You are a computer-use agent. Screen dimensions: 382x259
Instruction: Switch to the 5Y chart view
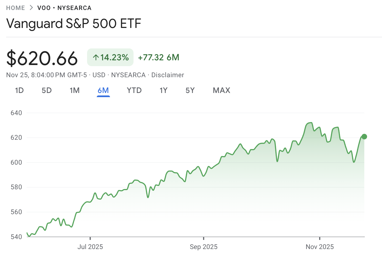pos(190,90)
